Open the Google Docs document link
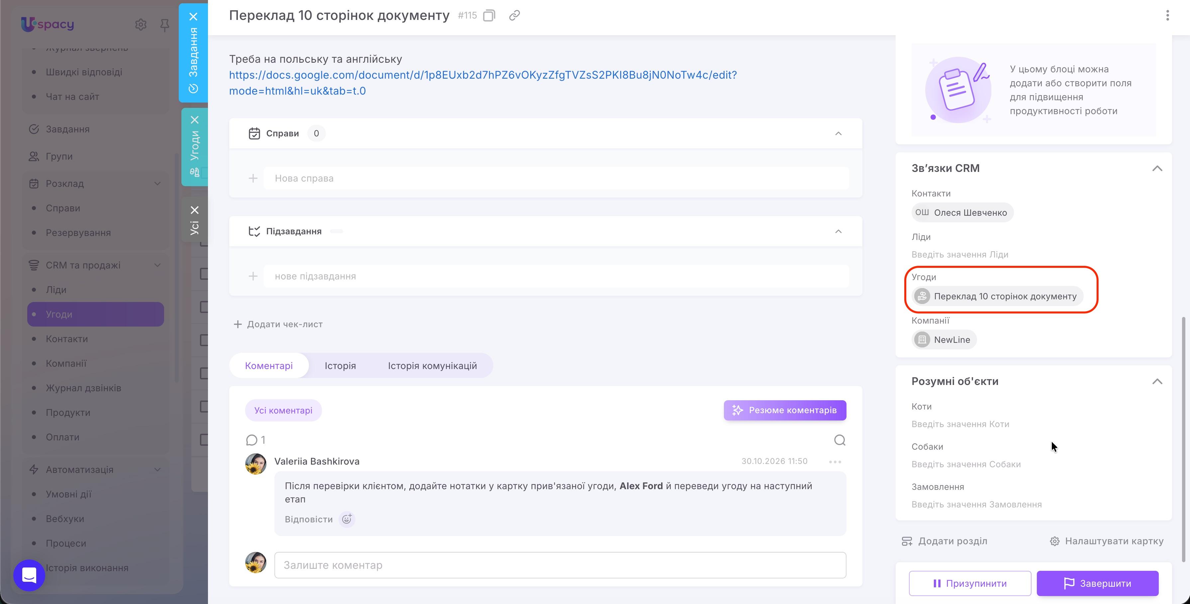The height and width of the screenshot is (604, 1190). point(483,83)
